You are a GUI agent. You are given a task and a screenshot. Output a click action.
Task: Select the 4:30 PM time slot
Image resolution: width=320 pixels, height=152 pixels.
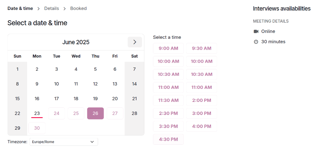[168, 139]
